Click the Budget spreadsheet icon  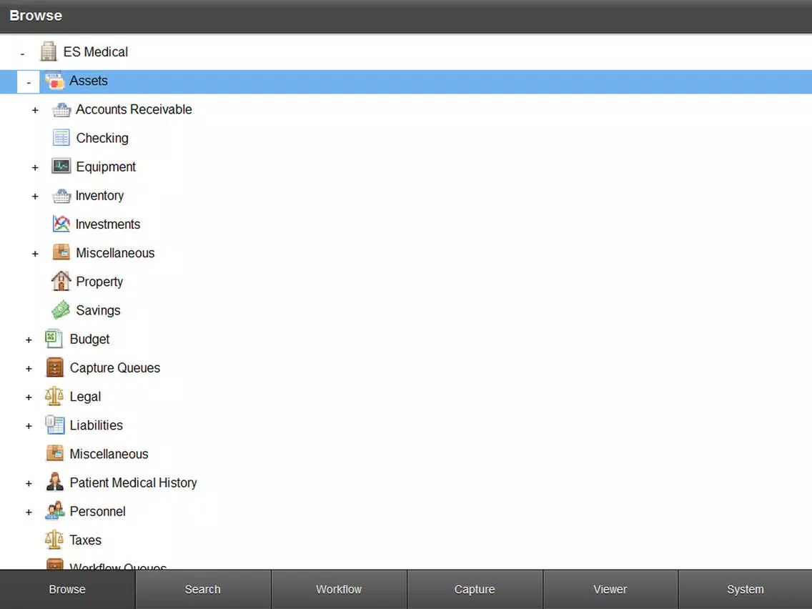click(54, 339)
